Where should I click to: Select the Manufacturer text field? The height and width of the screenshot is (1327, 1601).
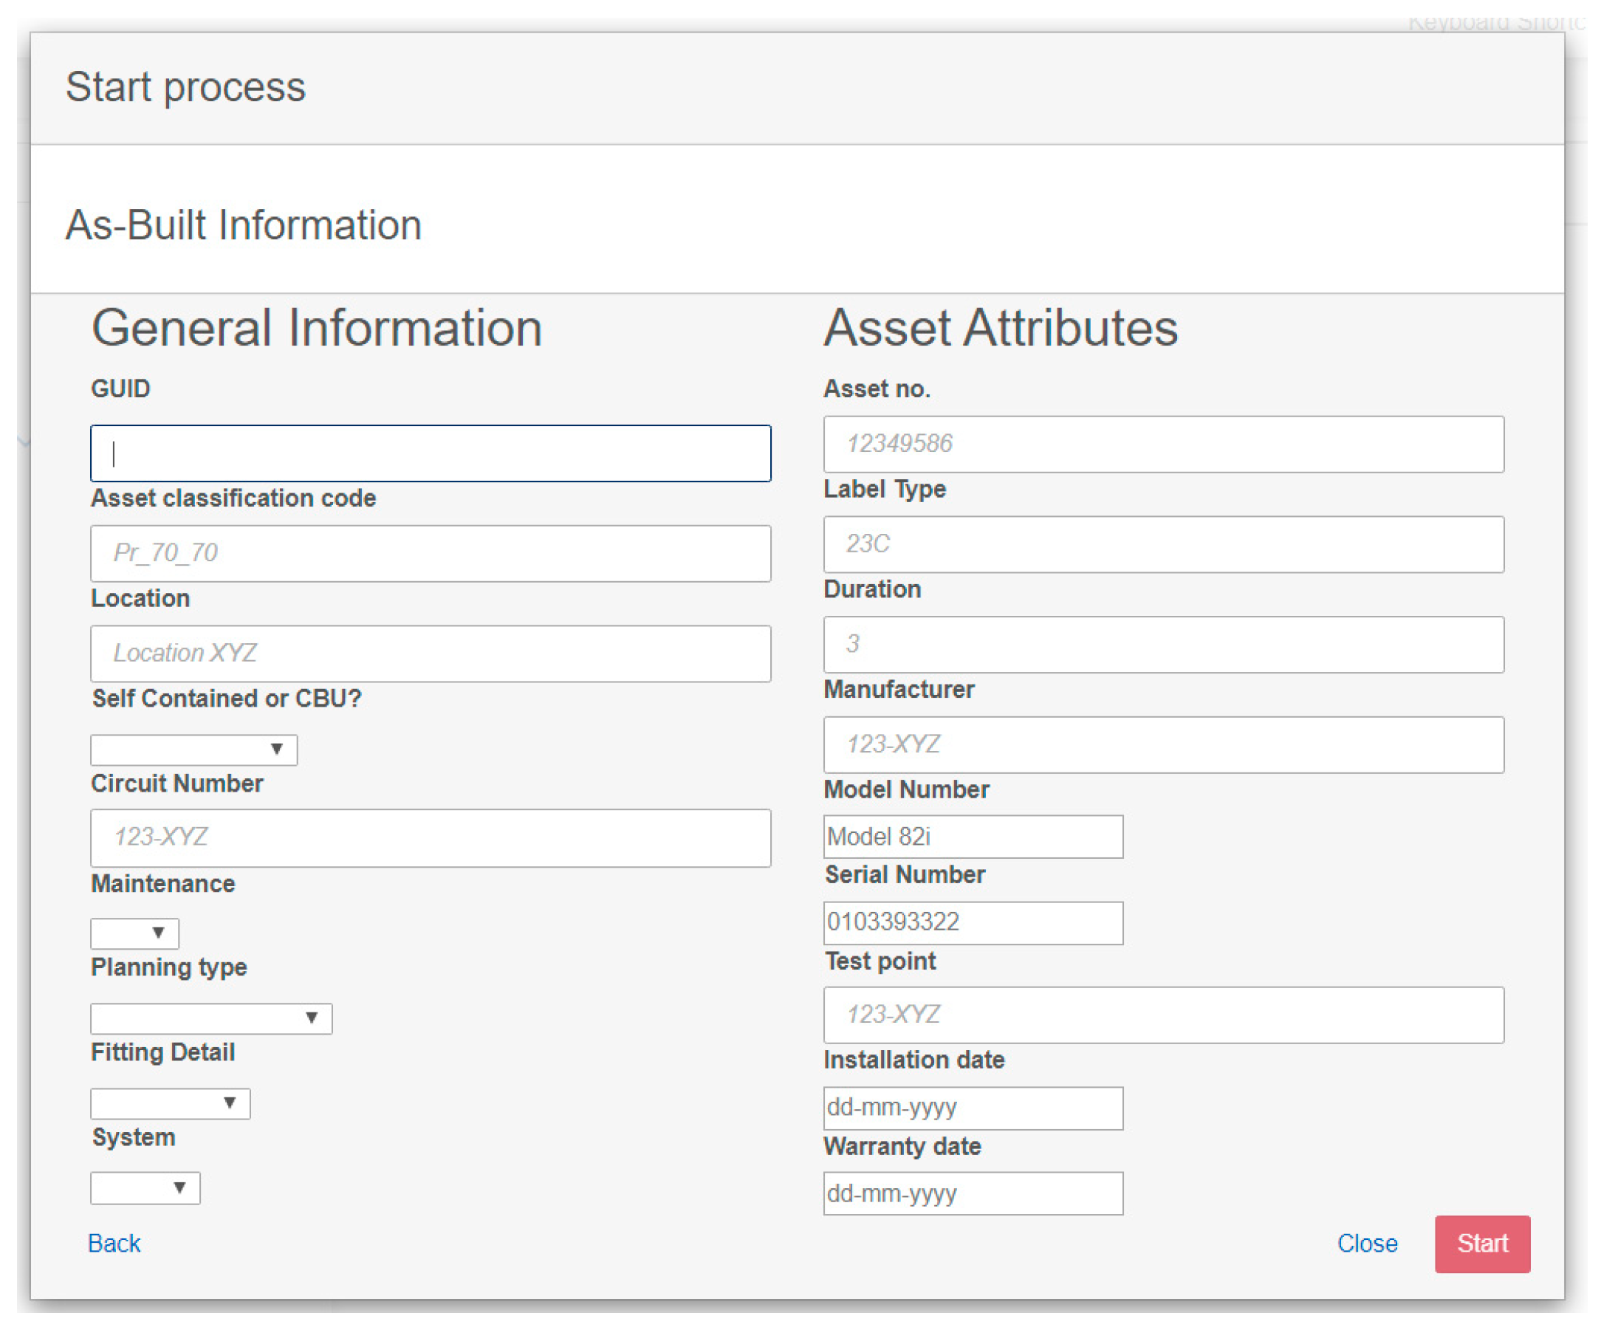click(1163, 744)
